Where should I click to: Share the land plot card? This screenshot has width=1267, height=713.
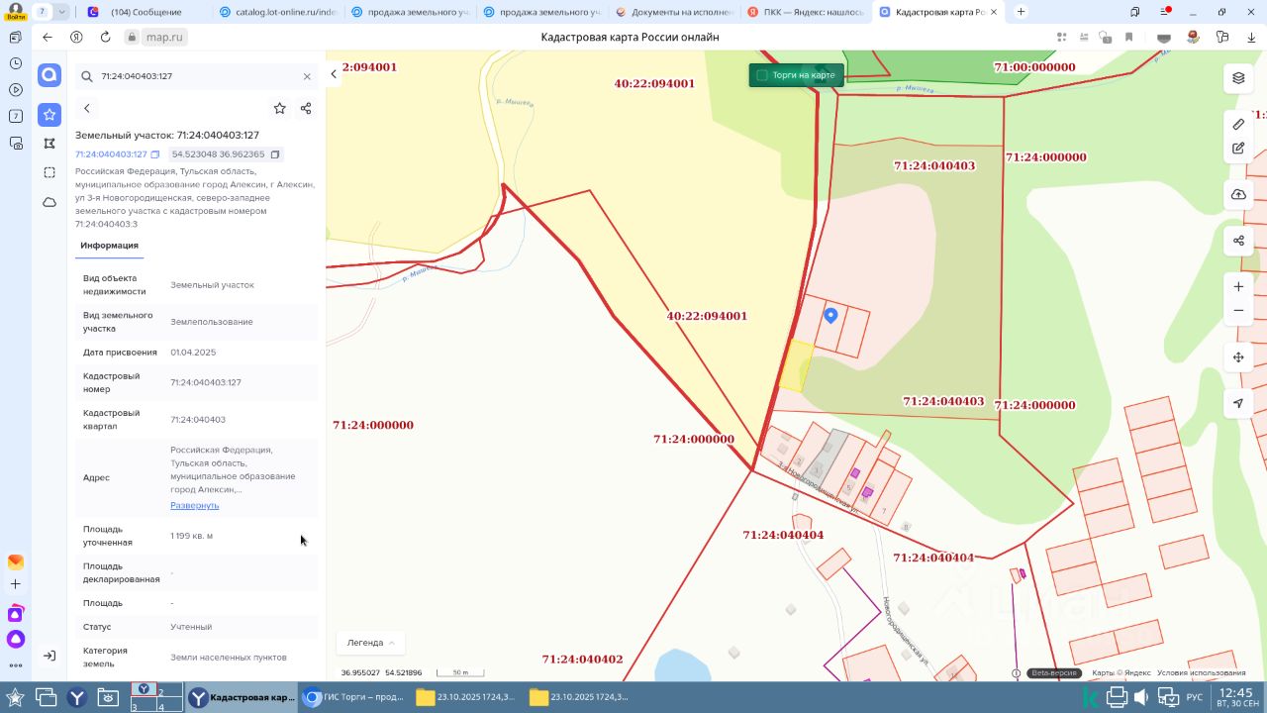coord(306,108)
